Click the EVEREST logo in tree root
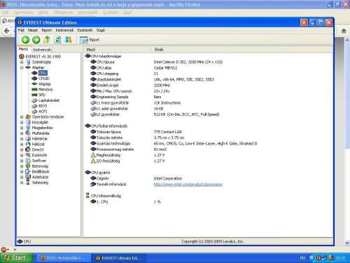The image size is (350, 263). click(x=22, y=56)
